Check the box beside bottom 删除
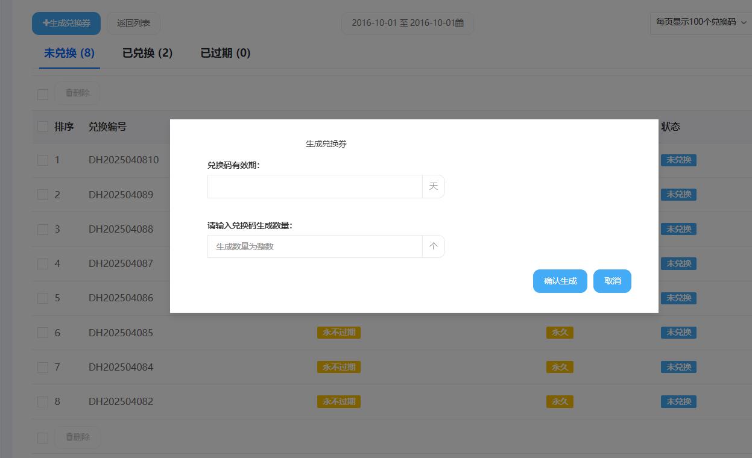752x458 pixels. point(43,438)
